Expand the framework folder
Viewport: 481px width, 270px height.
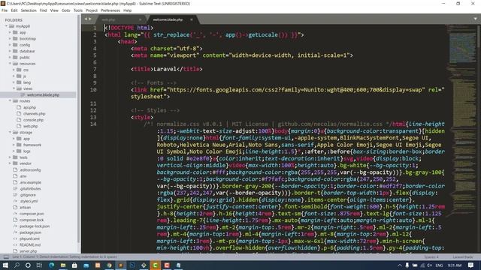(x=14, y=145)
